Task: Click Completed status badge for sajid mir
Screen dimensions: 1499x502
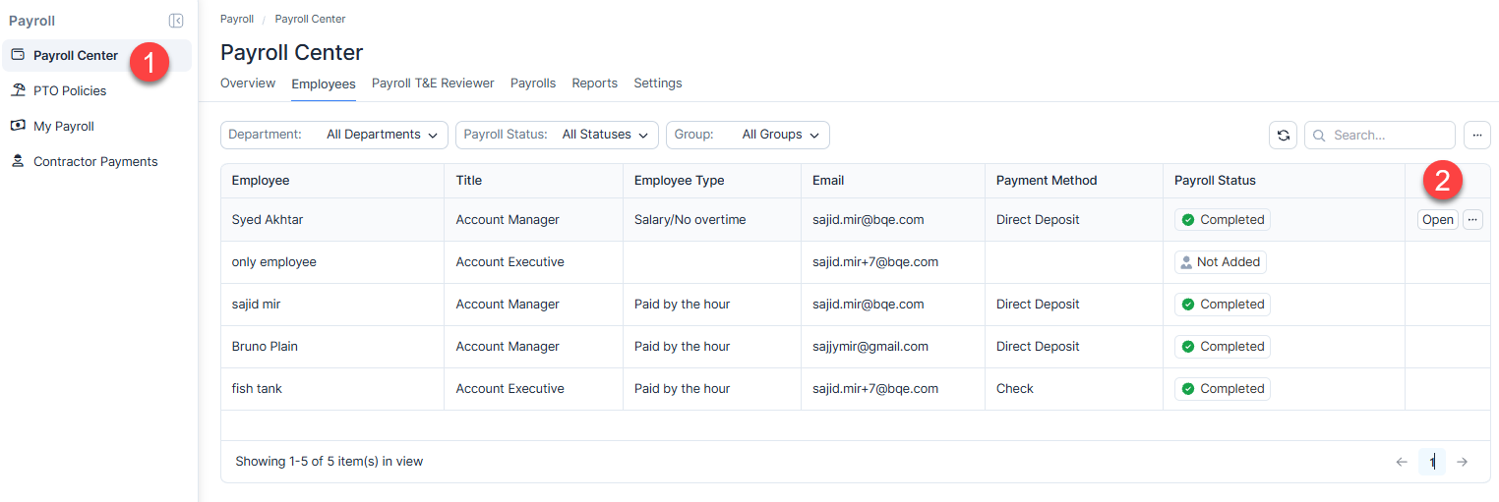Action: (x=1223, y=305)
